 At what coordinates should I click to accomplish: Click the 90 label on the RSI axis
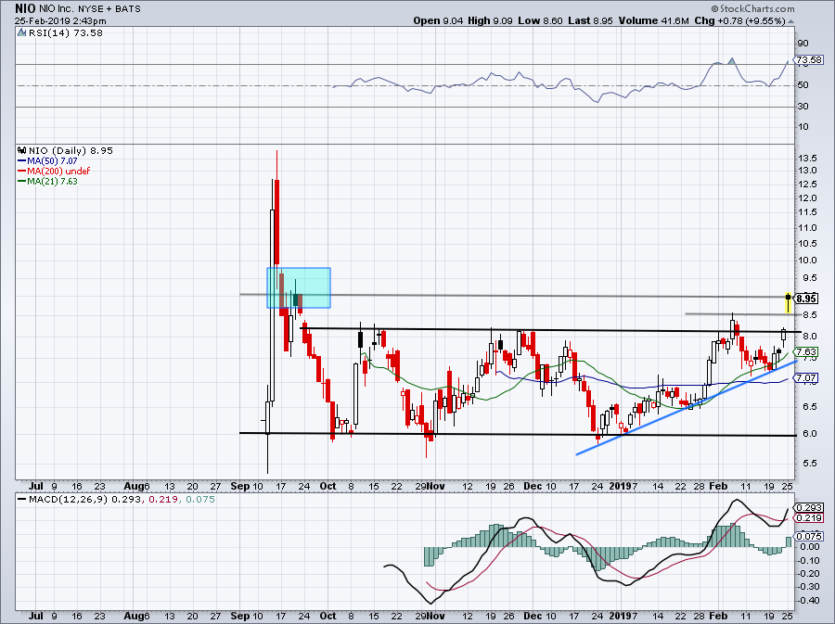coord(803,44)
